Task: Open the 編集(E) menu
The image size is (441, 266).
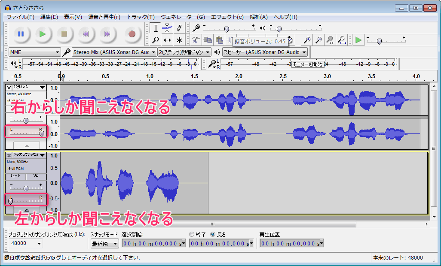Action: tap(49, 17)
